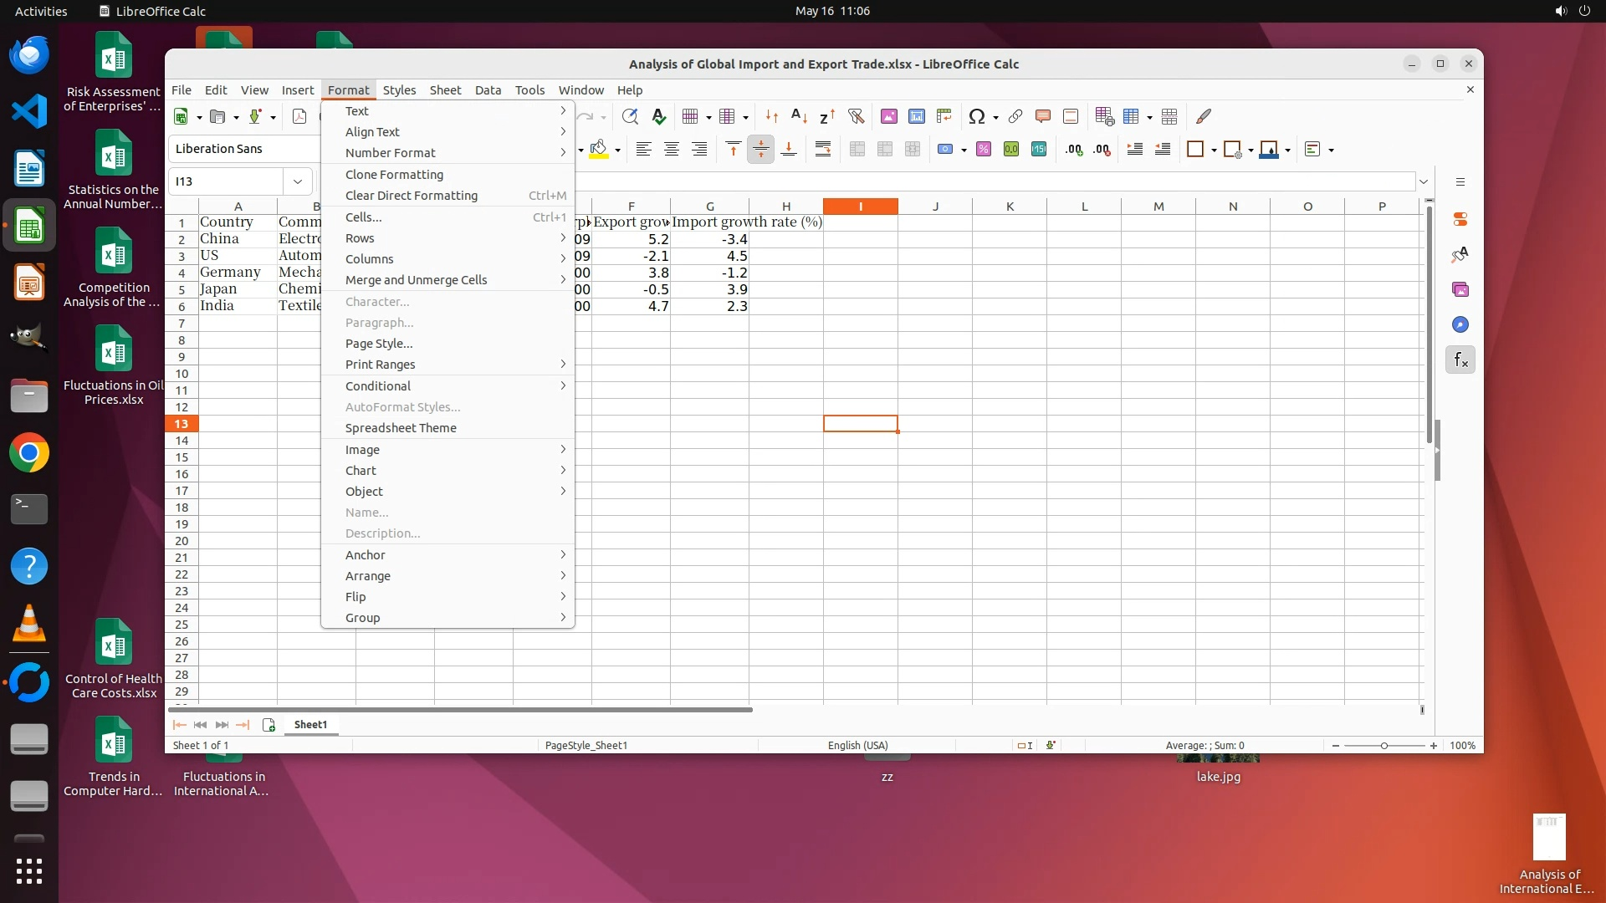Screen dimensions: 1606x903
Task: Click the Add Decimal Place icon
Action: [x=1073, y=149]
